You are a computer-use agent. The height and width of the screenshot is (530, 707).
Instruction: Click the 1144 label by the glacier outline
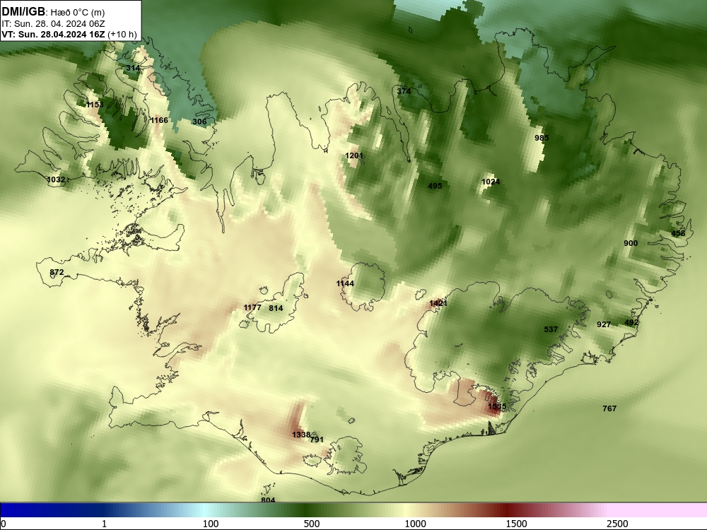(x=345, y=283)
